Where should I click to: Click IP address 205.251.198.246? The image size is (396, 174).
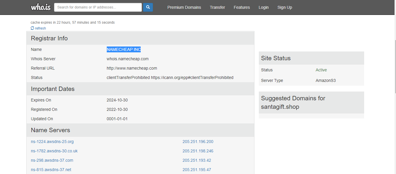(198, 151)
